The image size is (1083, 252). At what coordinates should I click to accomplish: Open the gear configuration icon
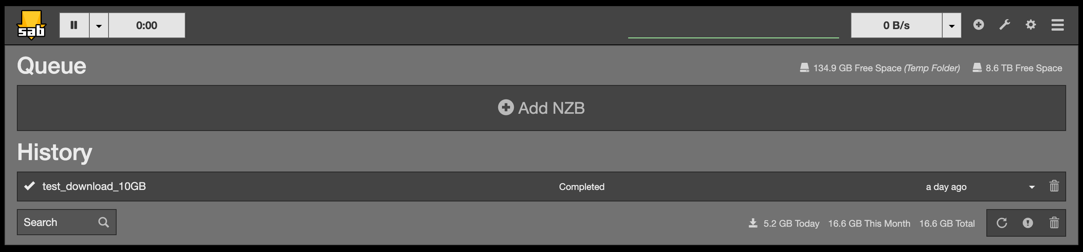click(x=1030, y=25)
